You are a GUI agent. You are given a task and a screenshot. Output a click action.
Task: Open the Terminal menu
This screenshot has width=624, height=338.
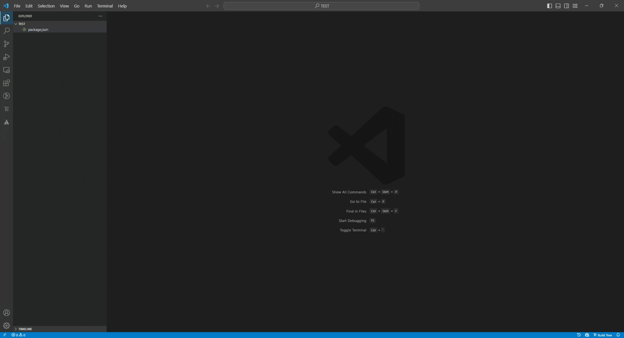coord(105,6)
